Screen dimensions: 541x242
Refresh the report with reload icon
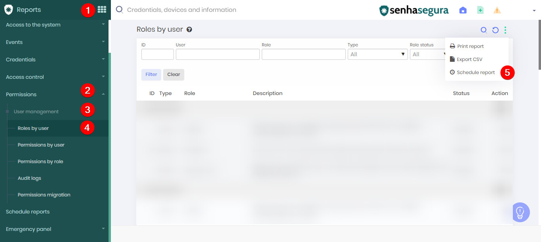495,30
